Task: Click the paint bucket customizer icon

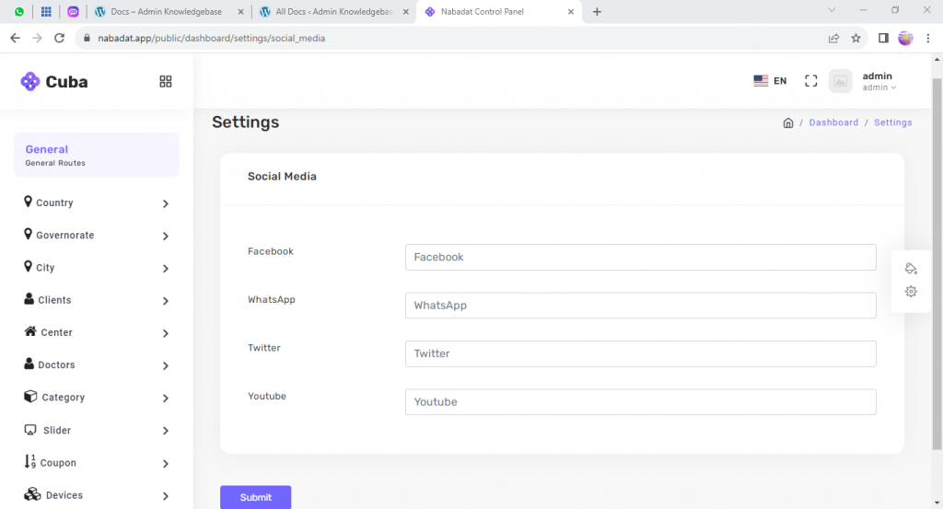Action: pyautogui.click(x=911, y=269)
